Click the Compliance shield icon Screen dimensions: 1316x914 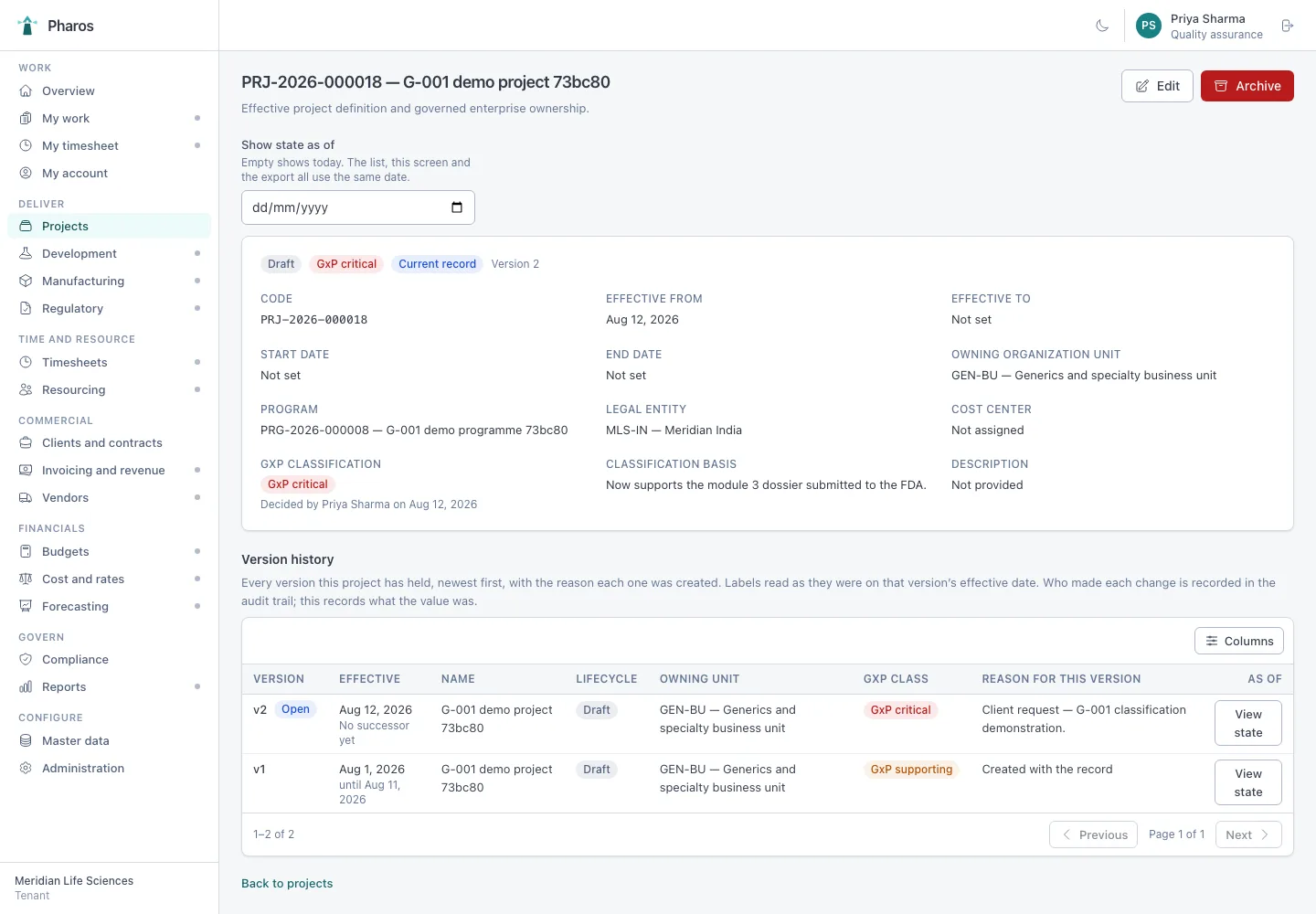pyautogui.click(x=26, y=660)
